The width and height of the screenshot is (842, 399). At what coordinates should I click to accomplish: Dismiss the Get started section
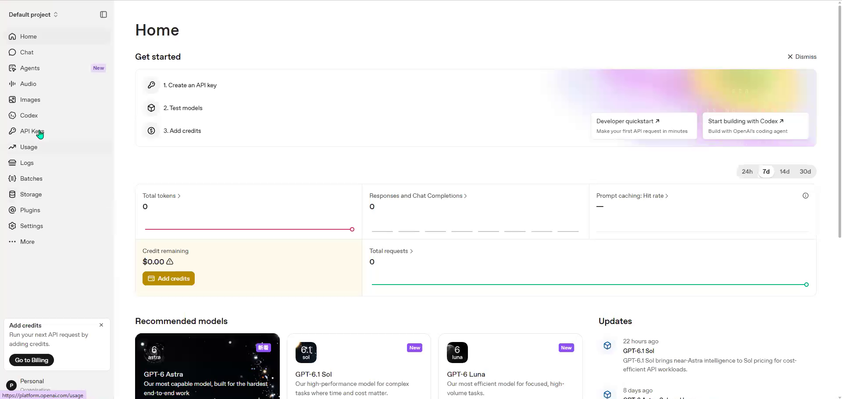pyautogui.click(x=802, y=57)
